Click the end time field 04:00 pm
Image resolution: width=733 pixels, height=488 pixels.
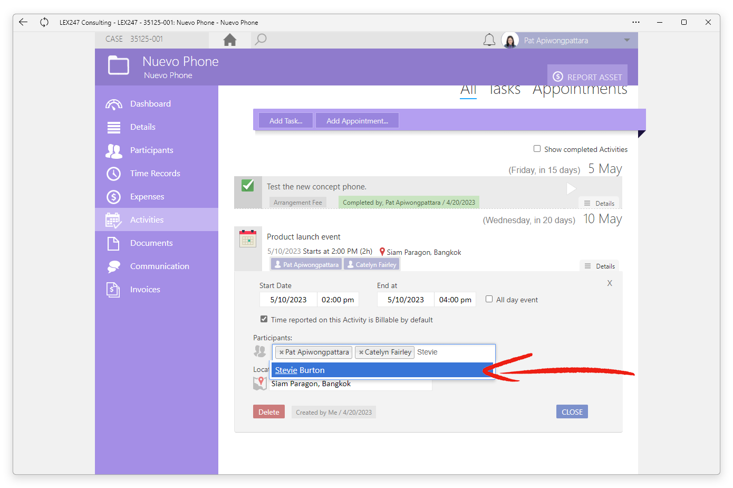455,300
